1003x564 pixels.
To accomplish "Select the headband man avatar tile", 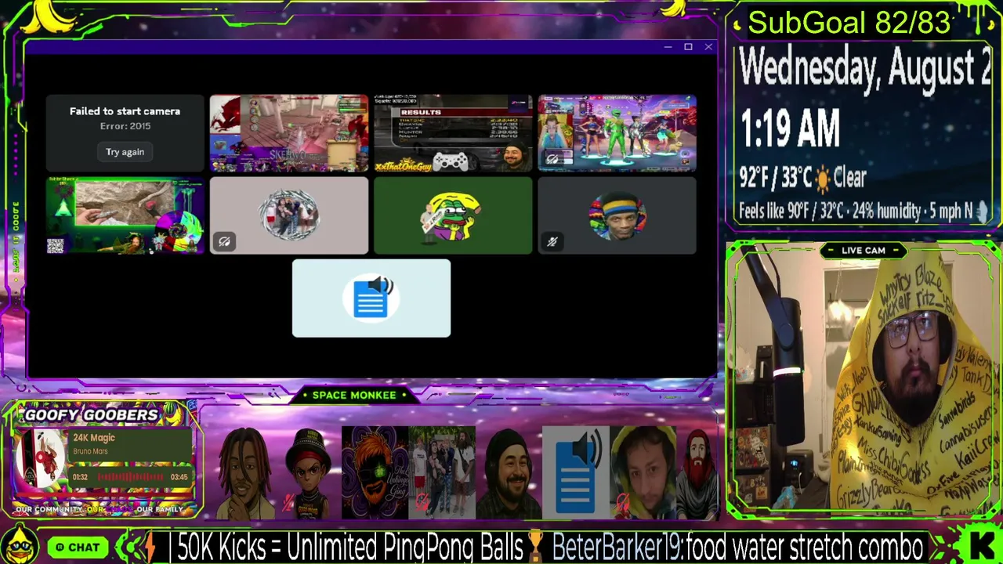I will (617, 215).
